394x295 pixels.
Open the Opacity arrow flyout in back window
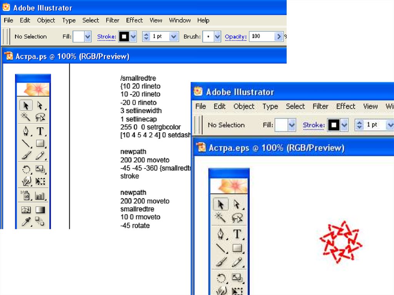click(279, 37)
